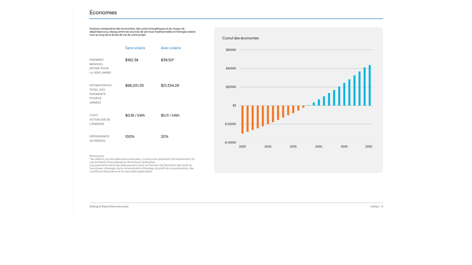Click the tallest blue bar at 2050

coord(370,85)
